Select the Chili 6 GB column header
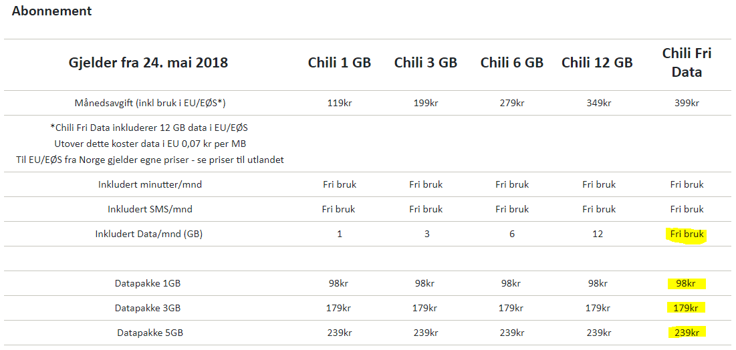Screen dimensions: 736x350 511,62
